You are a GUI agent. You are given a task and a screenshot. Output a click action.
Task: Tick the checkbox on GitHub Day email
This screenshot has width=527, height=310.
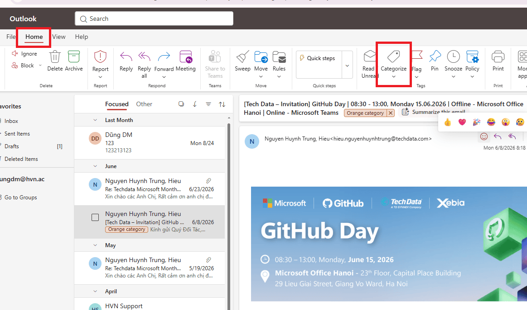[x=95, y=217]
